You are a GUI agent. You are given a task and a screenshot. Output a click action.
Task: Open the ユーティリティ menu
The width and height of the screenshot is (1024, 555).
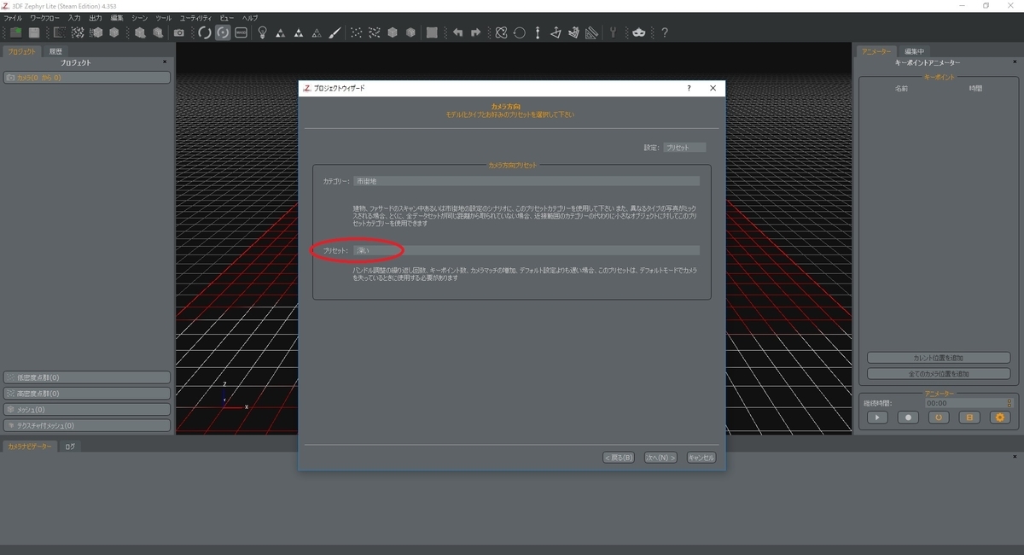[195, 18]
